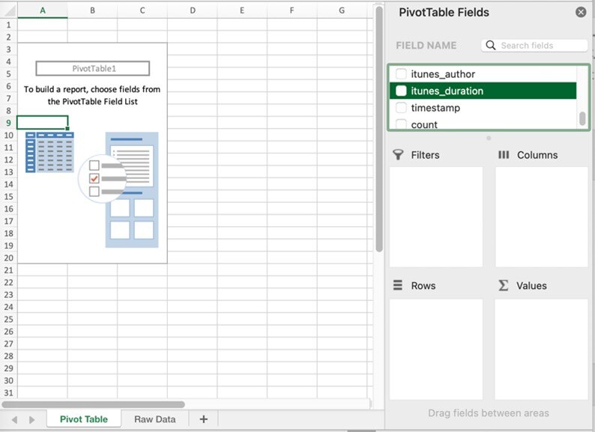
Task: Select row 21 header
Action: pyautogui.click(x=9, y=270)
